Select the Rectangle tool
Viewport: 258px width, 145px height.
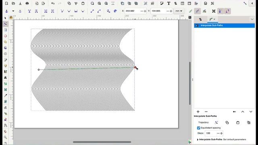click(x=5, y=30)
